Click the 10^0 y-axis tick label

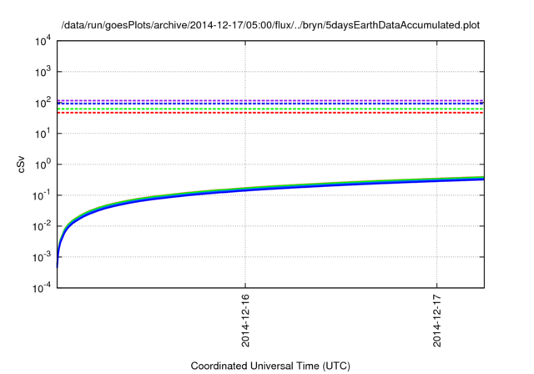pos(43,164)
